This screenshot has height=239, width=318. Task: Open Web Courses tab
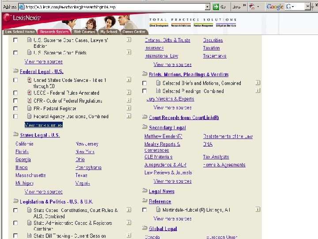(x=84, y=32)
